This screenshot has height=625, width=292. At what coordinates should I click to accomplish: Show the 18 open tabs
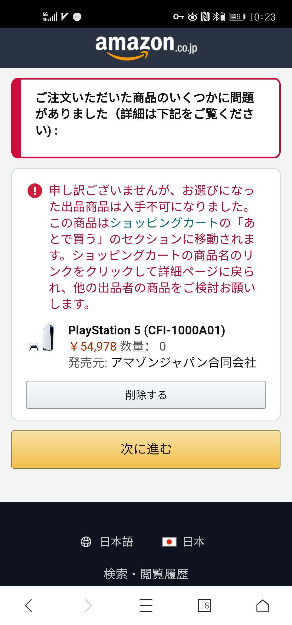pyautogui.click(x=204, y=606)
